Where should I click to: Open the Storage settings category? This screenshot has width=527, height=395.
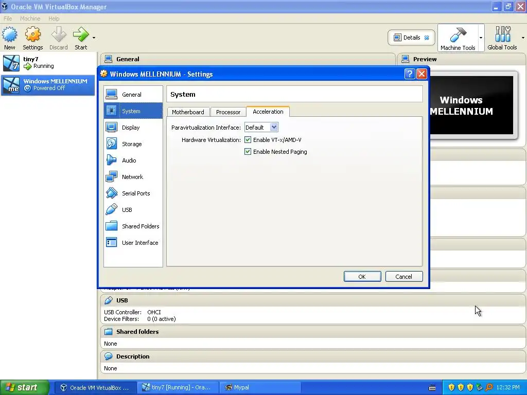tap(133, 144)
